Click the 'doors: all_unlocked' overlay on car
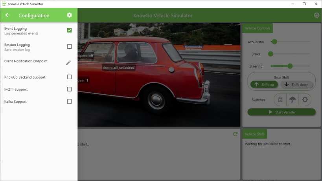The width and height of the screenshot is (322, 181). pos(119,68)
